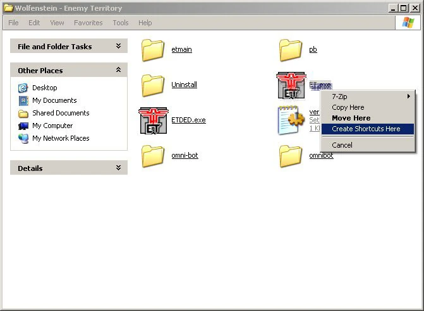Image resolution: width=424 pixels, height=311 pixels.
Task: Select the ET.exe game icon
Action: pos(291,85)
